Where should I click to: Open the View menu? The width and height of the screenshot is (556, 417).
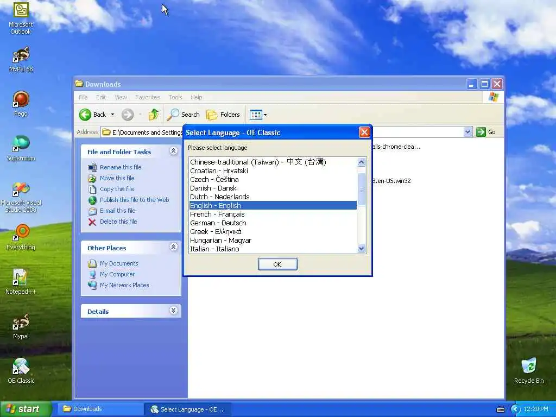coord(121,97)
